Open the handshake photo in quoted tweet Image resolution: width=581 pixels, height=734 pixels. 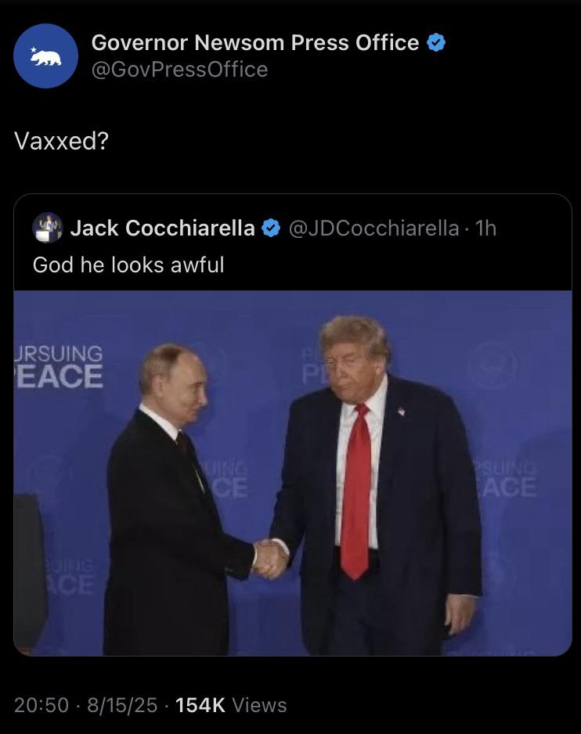(293, 473)
